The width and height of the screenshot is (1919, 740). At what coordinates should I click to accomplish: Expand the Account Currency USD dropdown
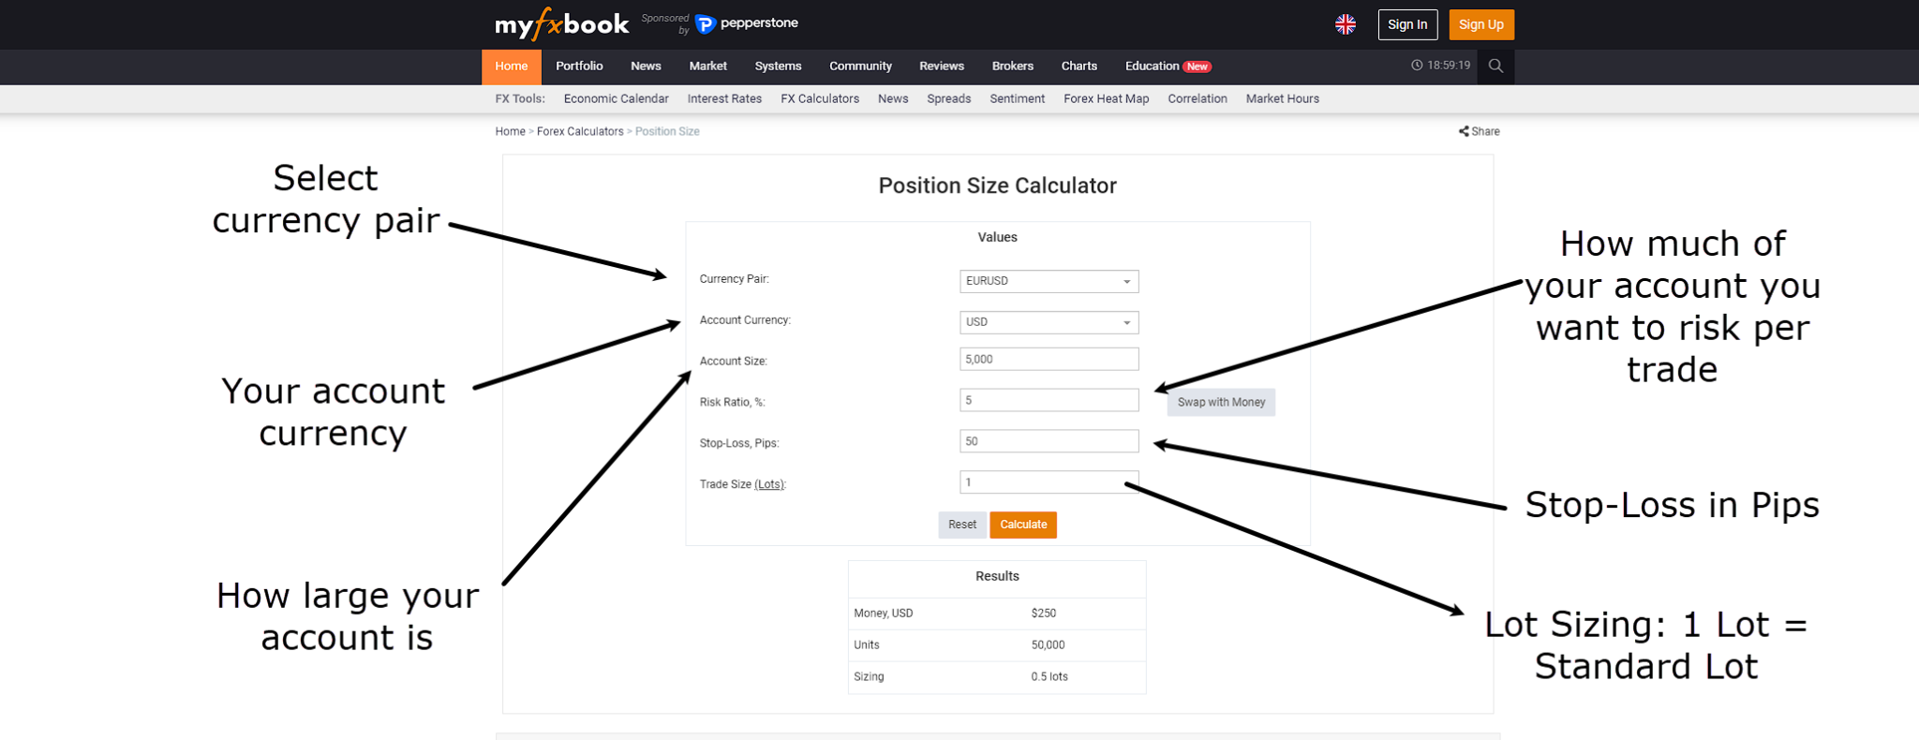click(x=1049, y=322)
